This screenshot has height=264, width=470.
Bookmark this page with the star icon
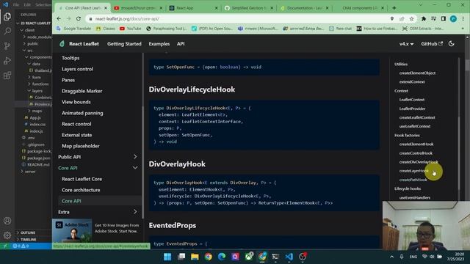(x=411, y=18)
